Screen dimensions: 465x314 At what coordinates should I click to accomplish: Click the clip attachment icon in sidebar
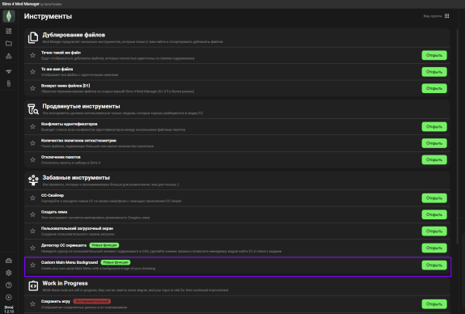click(9, 83)
